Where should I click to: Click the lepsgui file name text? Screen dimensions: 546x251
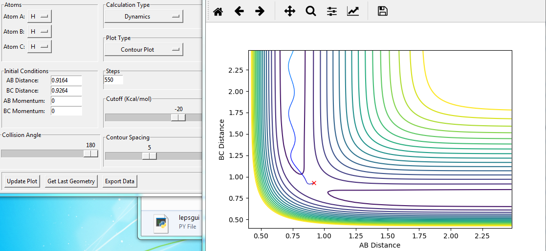point(188,218)
